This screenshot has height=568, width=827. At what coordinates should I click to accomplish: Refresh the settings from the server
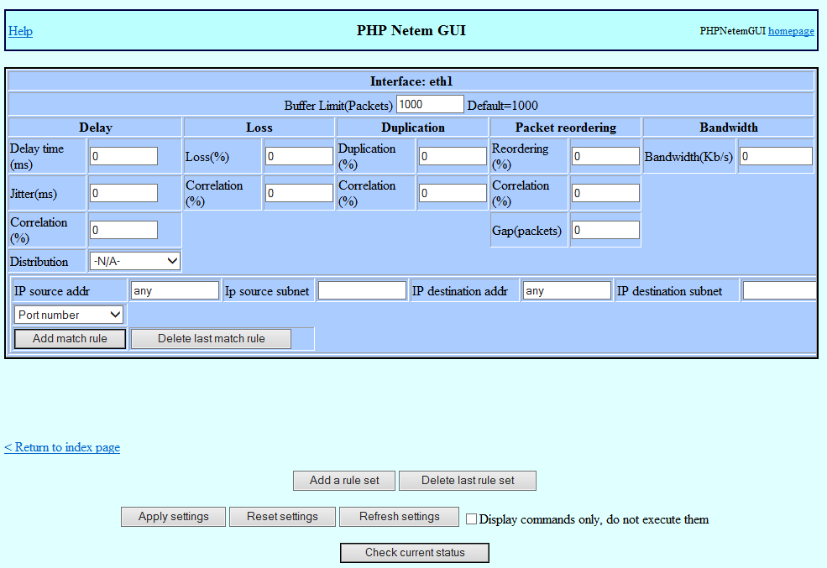(x=398, y=517)
